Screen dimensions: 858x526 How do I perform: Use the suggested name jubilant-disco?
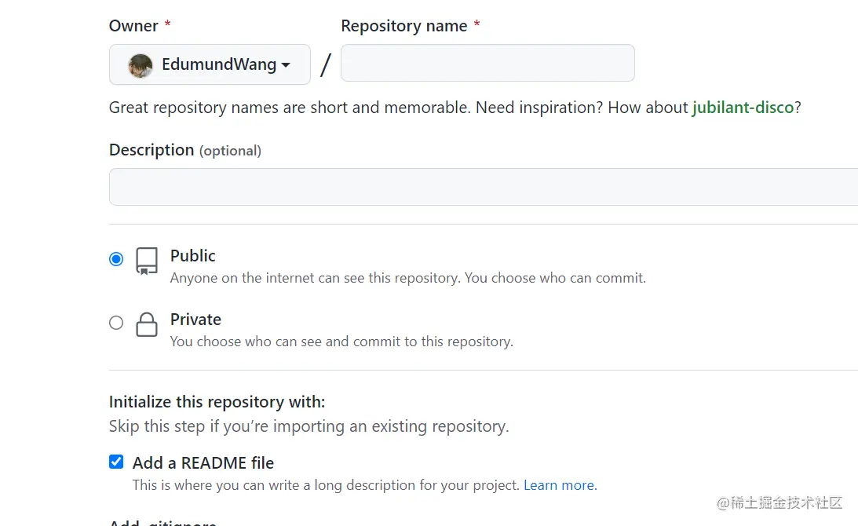pos(743,108)
